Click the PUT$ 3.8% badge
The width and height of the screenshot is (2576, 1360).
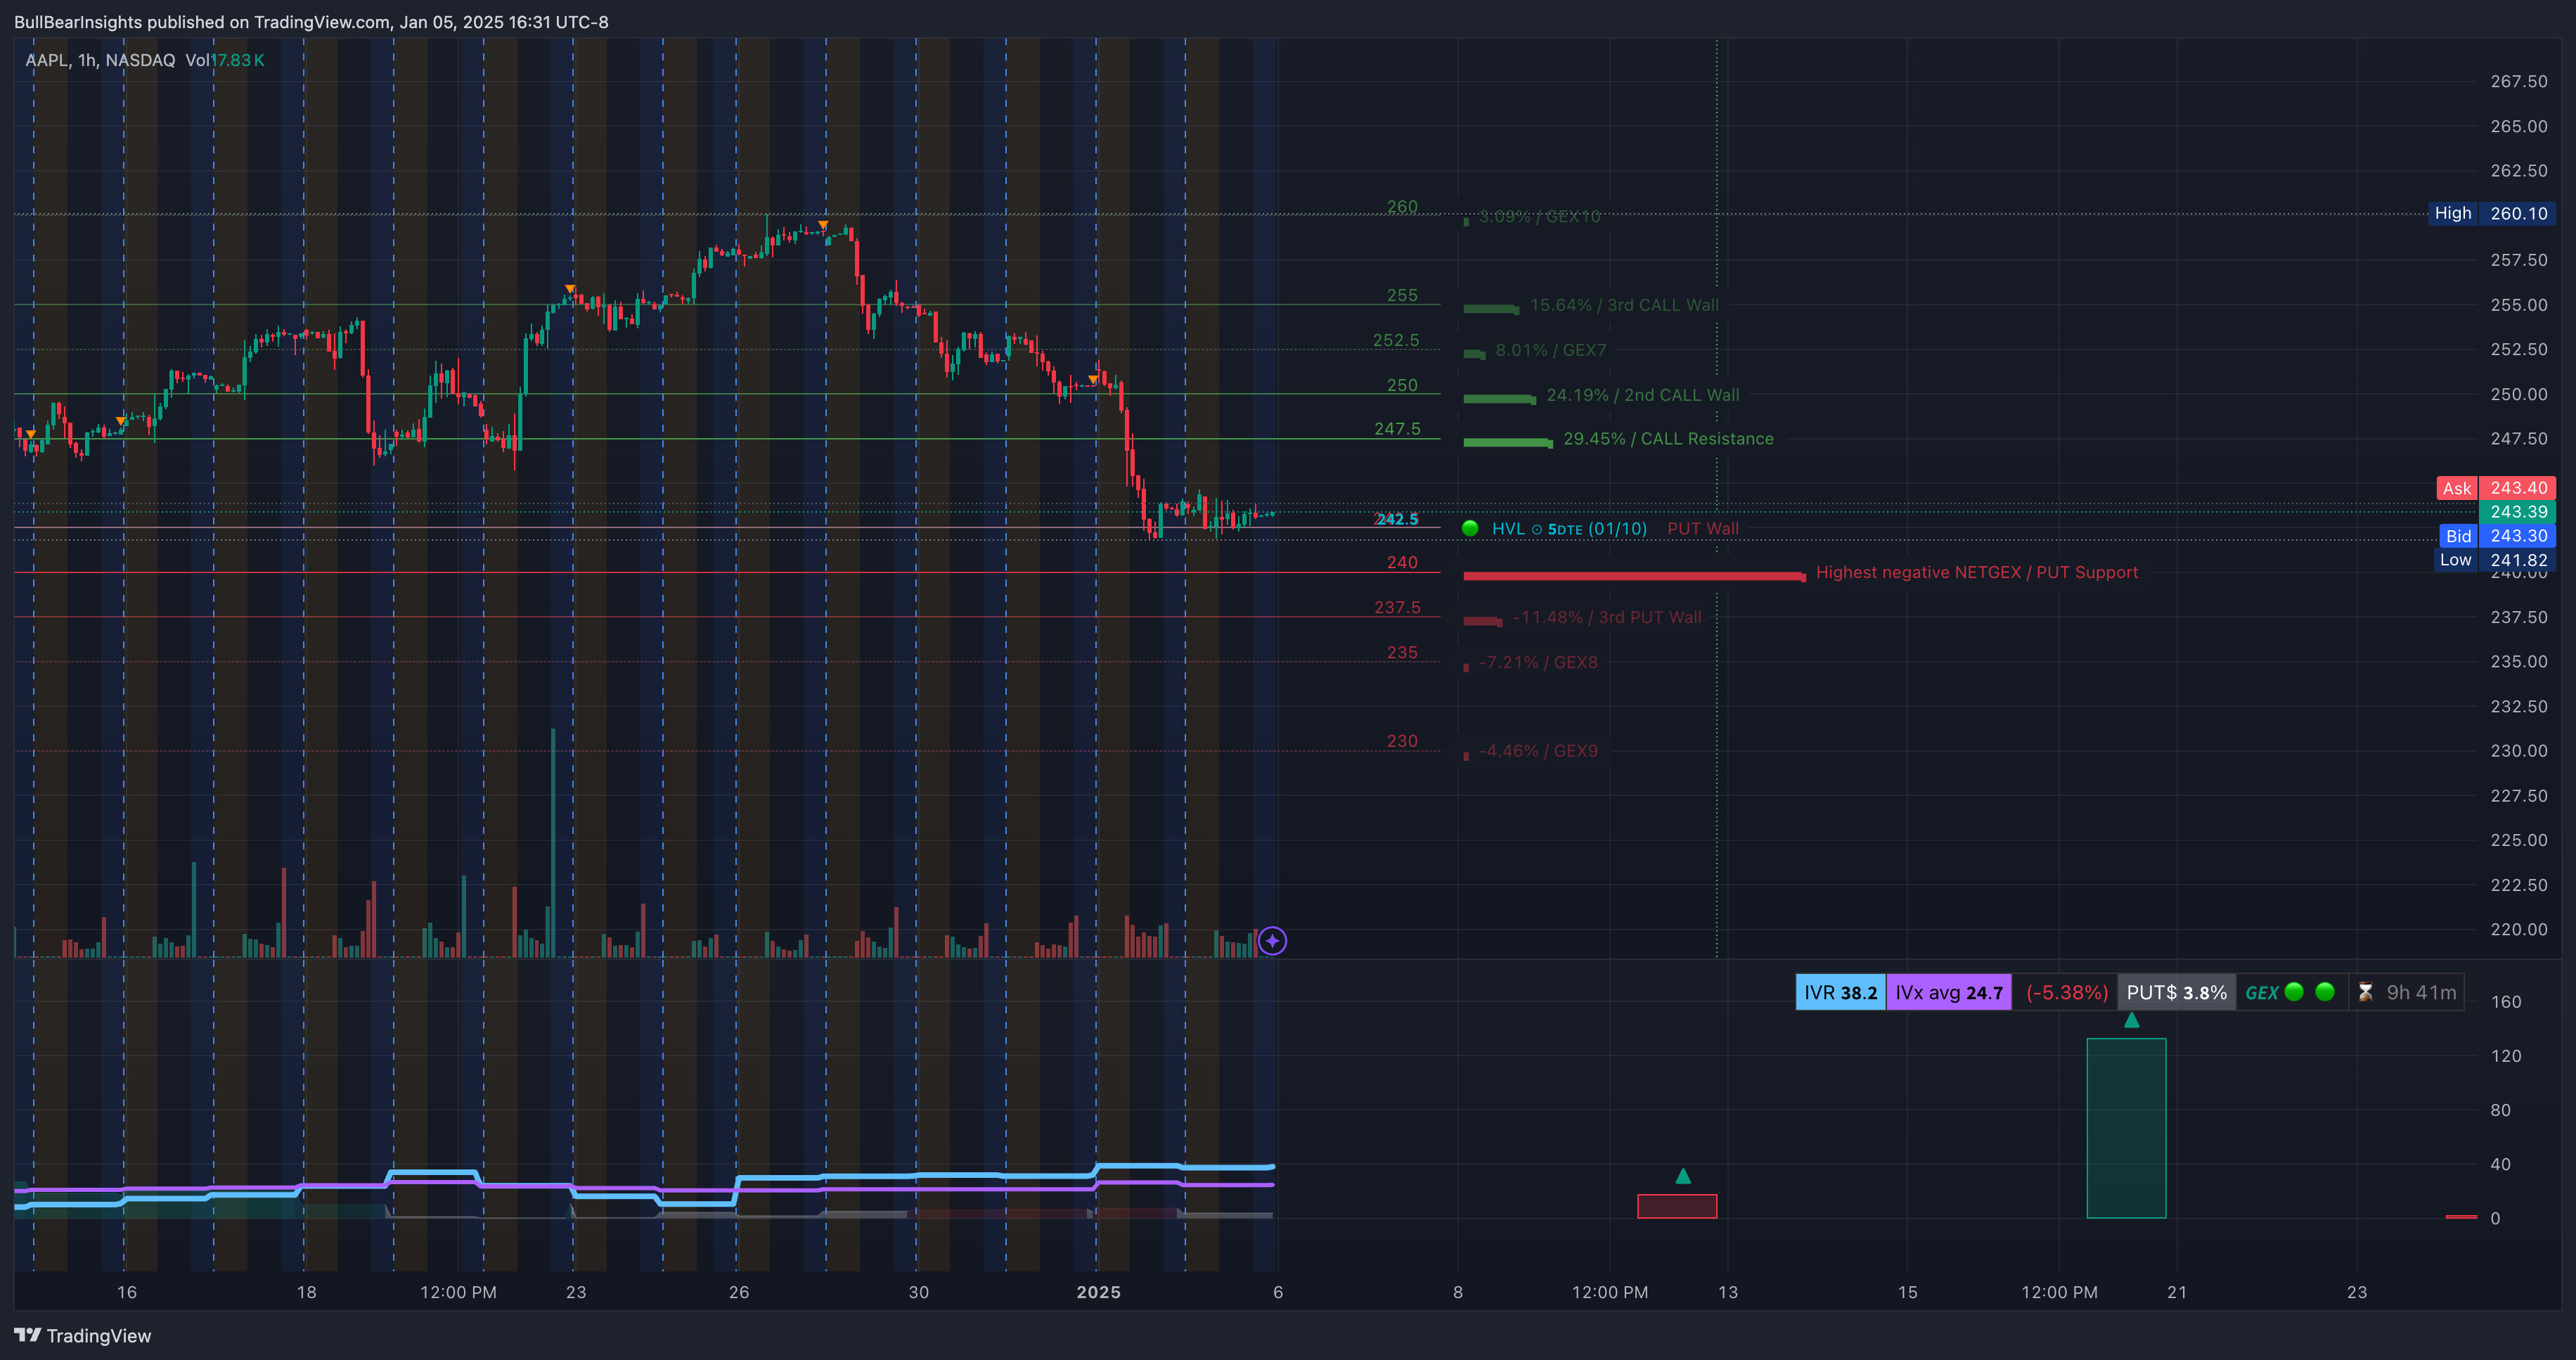pyautogui.click(x=2176, y=992)
